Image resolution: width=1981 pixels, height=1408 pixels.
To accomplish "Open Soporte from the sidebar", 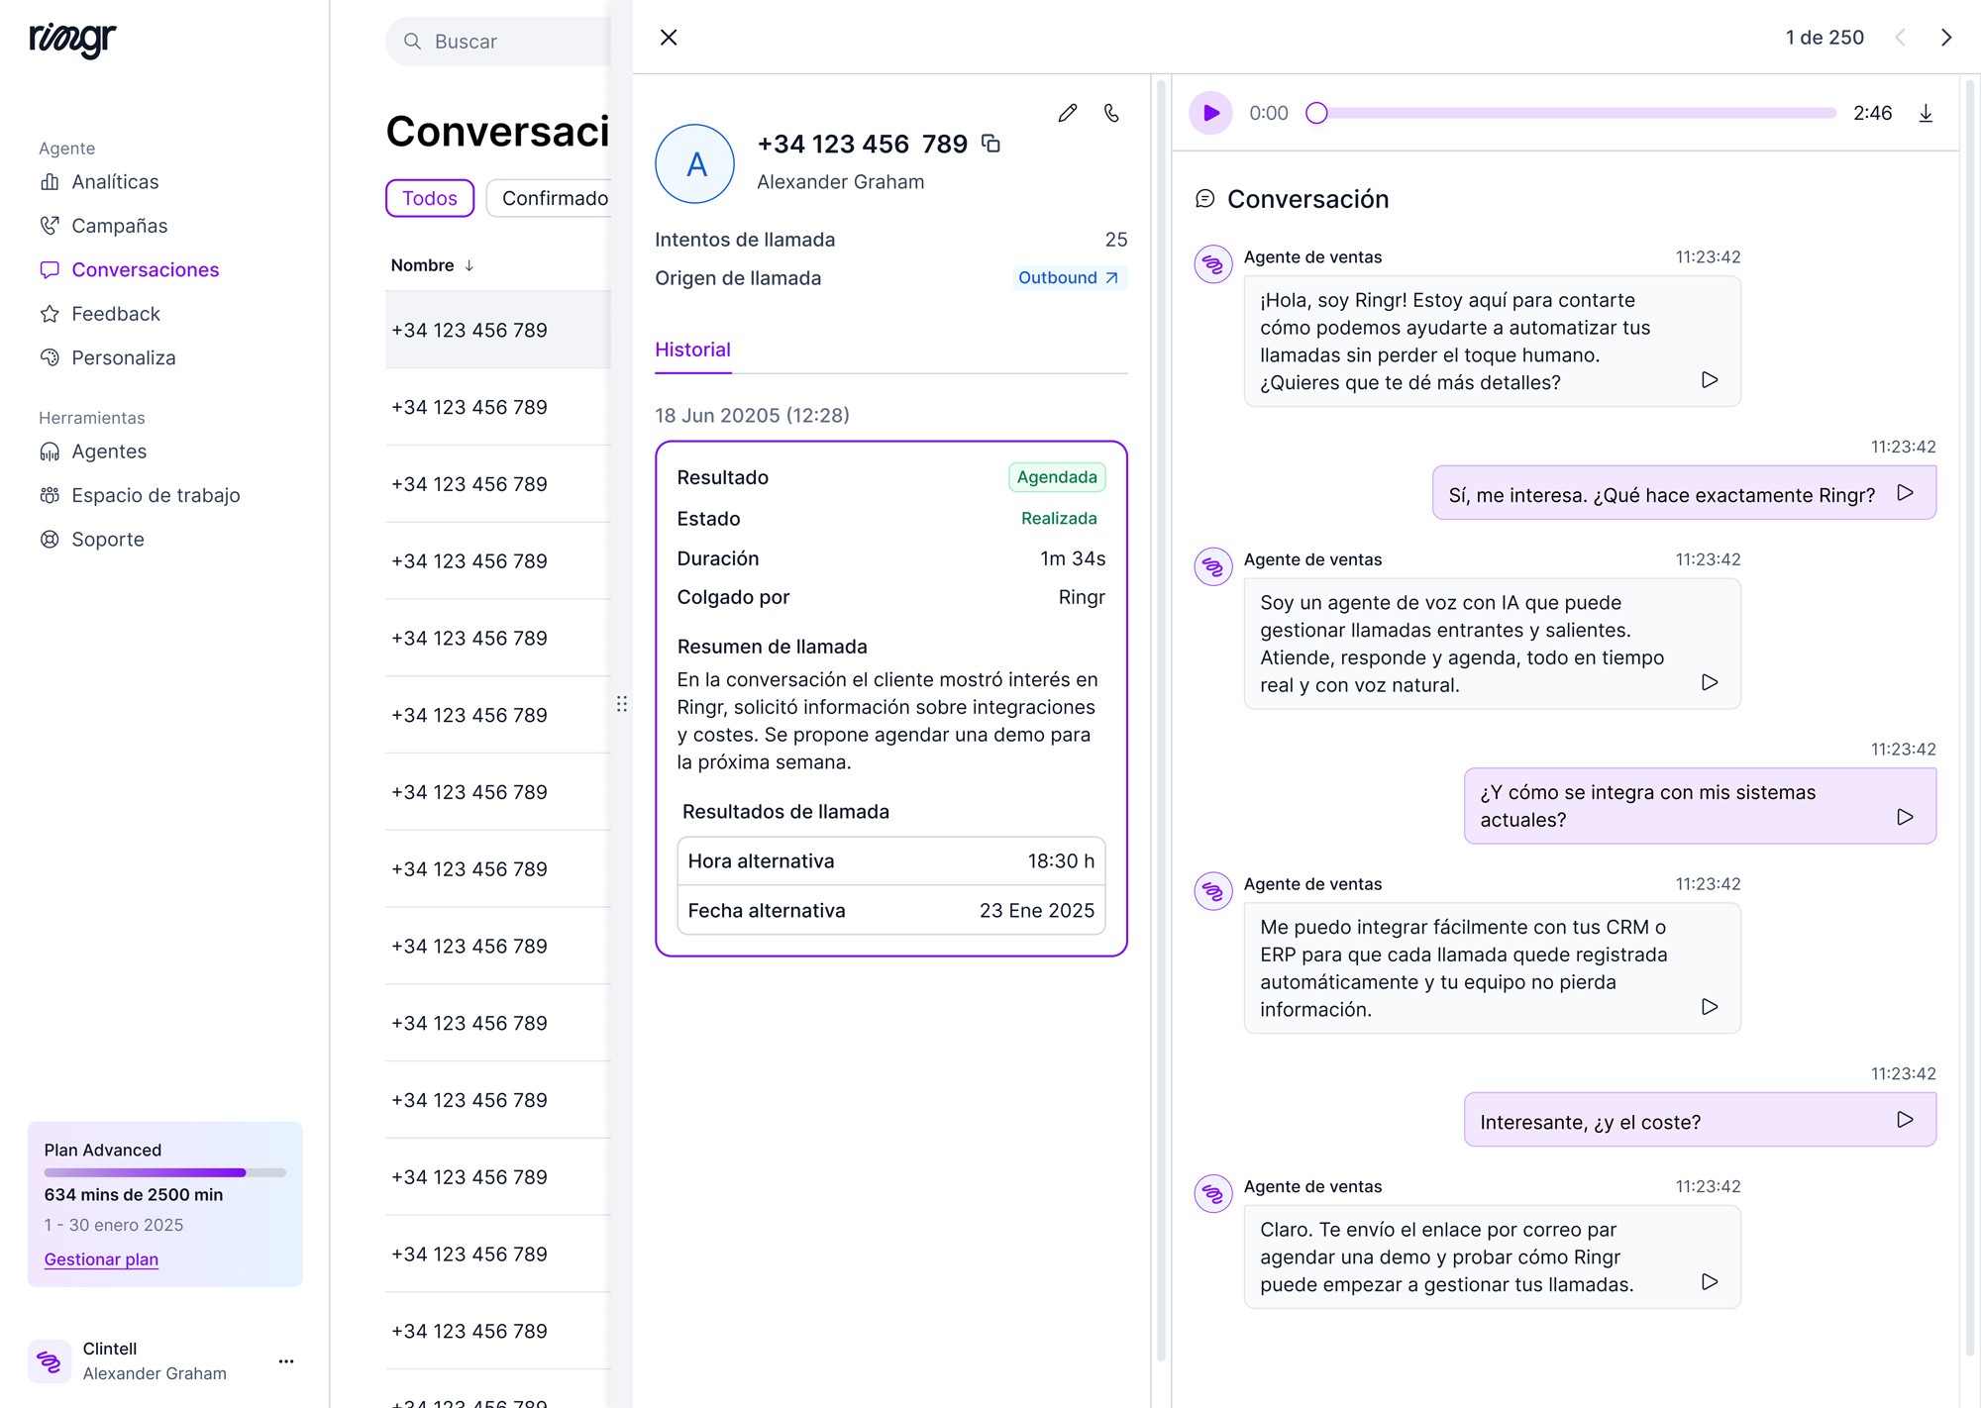I will click(107, 539).
